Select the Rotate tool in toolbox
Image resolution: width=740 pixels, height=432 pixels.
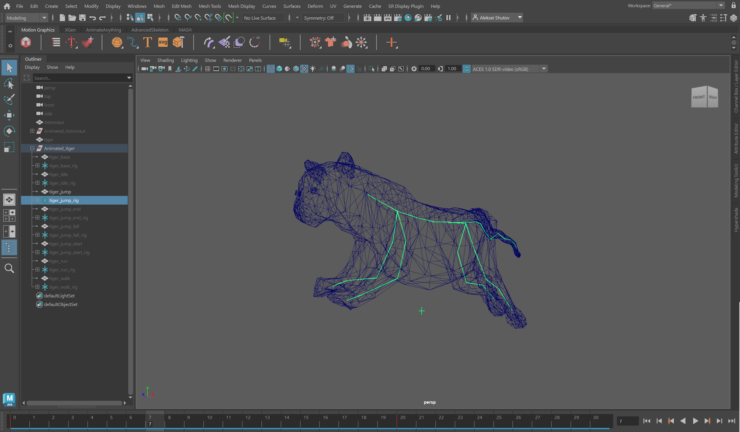pos(9,131)
